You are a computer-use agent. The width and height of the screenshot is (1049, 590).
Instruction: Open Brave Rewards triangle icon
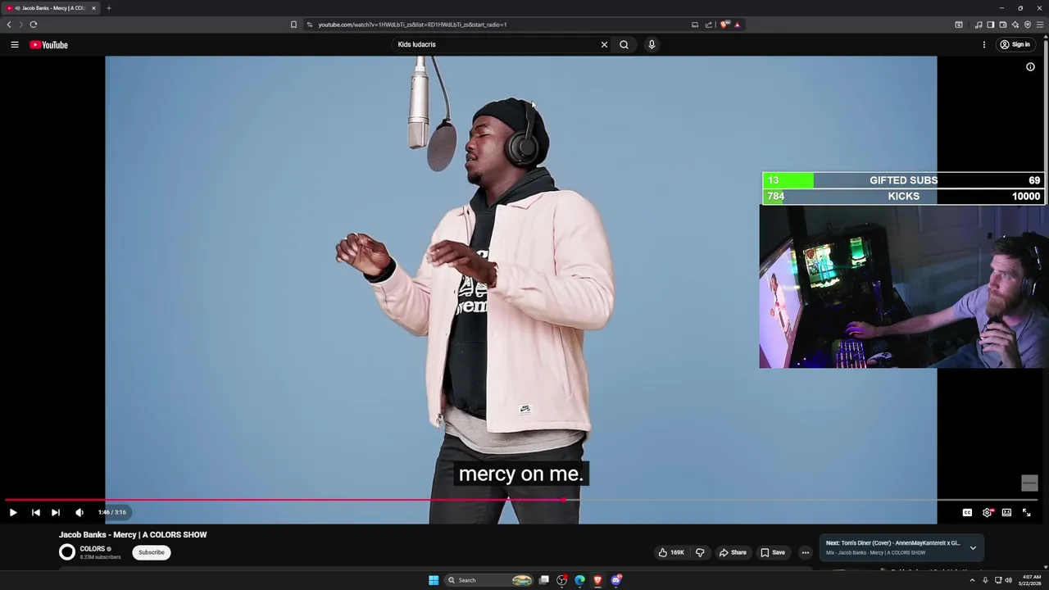tap(737, 25)
